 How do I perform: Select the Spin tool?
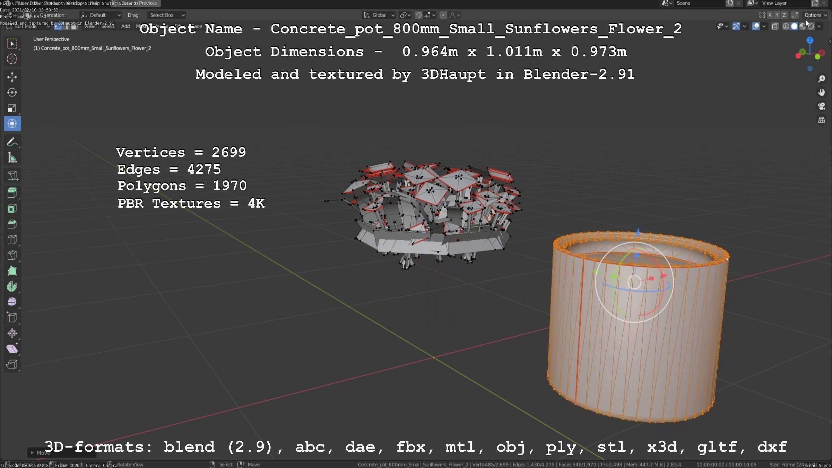pos(12,286)
